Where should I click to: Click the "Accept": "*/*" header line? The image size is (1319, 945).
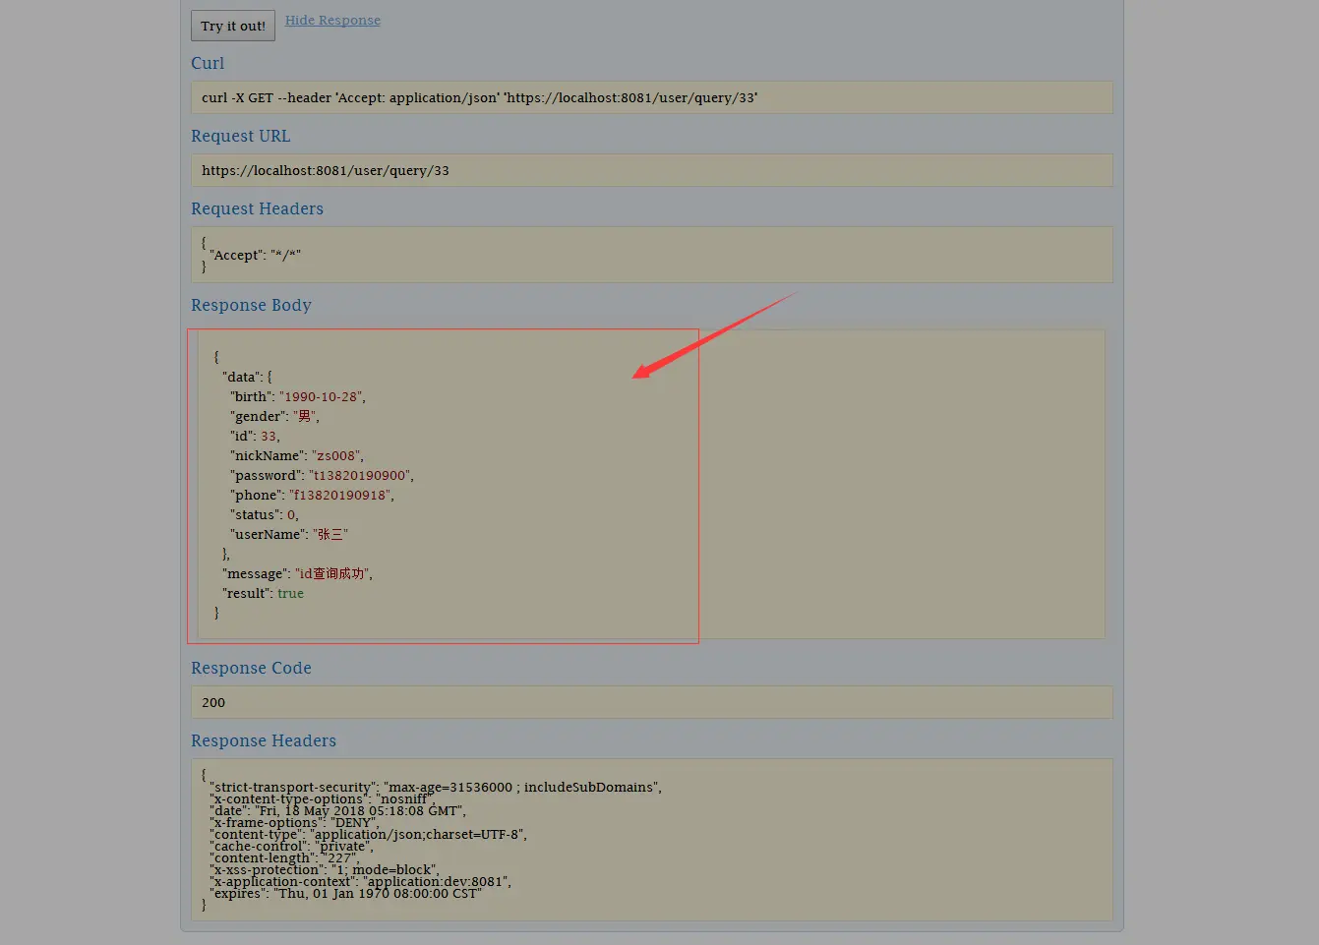(255, 255)
